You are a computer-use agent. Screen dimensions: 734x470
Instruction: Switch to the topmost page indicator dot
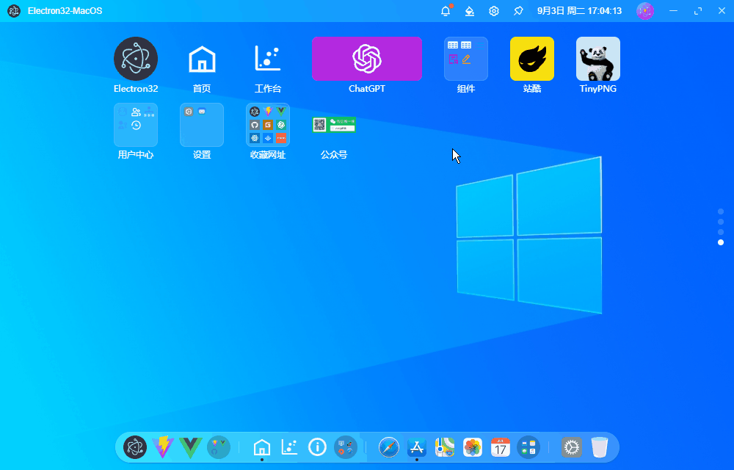(x=721, y=211)
